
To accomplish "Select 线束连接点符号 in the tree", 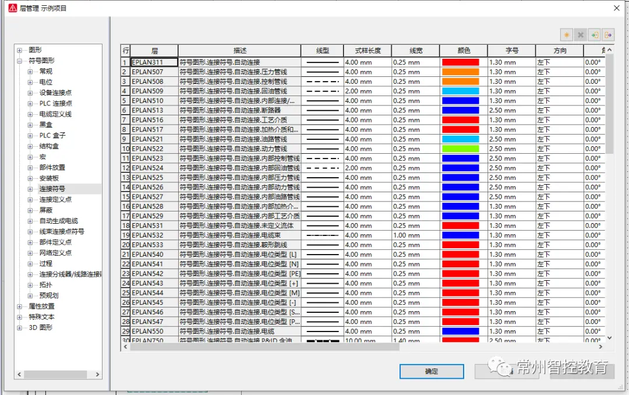I will coord(62,232).
